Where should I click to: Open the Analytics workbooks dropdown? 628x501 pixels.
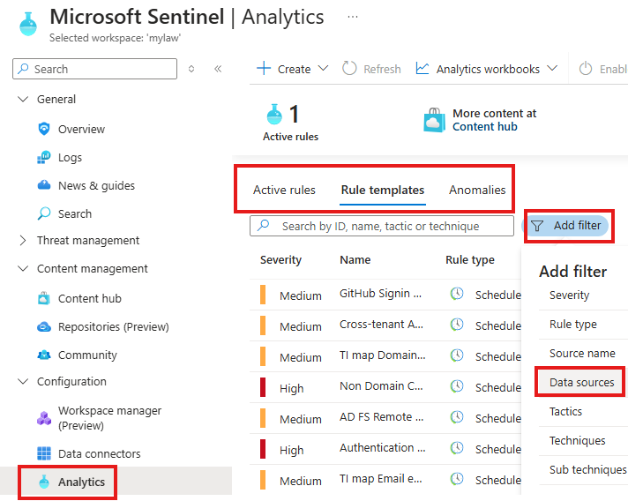488,69
